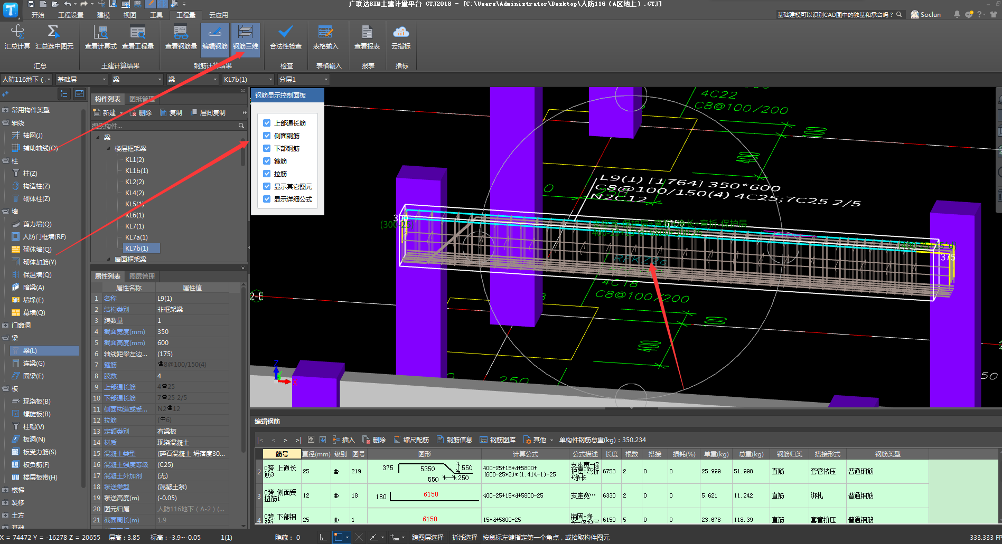Jump to last rebar record arrow
This screenshot has width=1002, height=544.
click(298, 440)
